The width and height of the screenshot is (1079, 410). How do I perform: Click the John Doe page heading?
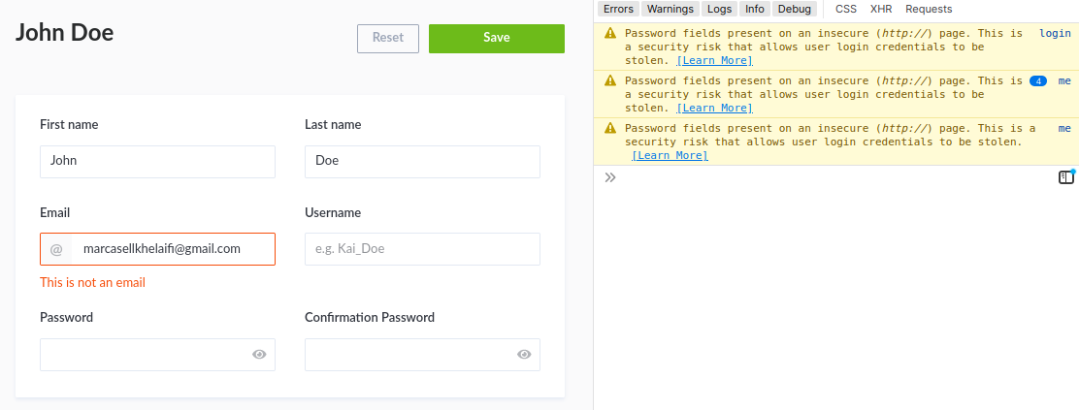65,32
